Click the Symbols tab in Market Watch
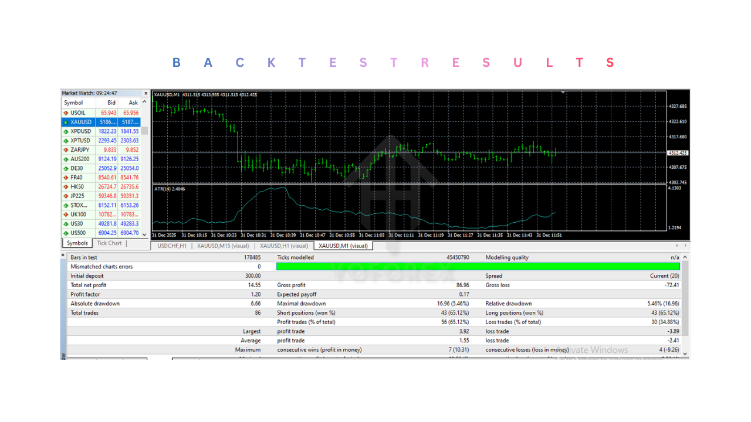This screenshot has height=422, width=751. coord(76,243)
